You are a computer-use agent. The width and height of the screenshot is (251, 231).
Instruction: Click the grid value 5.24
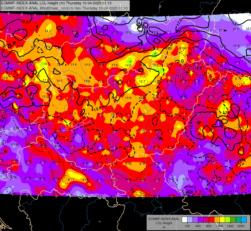coord(183,81)
